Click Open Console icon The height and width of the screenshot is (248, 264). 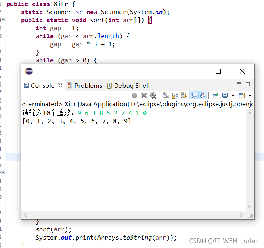tap(242, 95)
